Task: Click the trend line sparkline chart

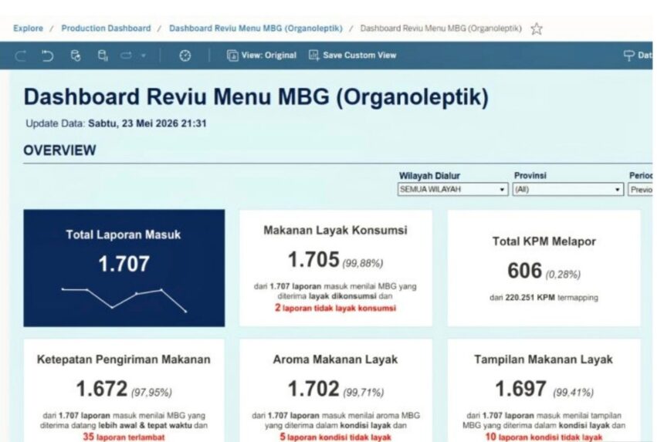Action: (124, 300)
